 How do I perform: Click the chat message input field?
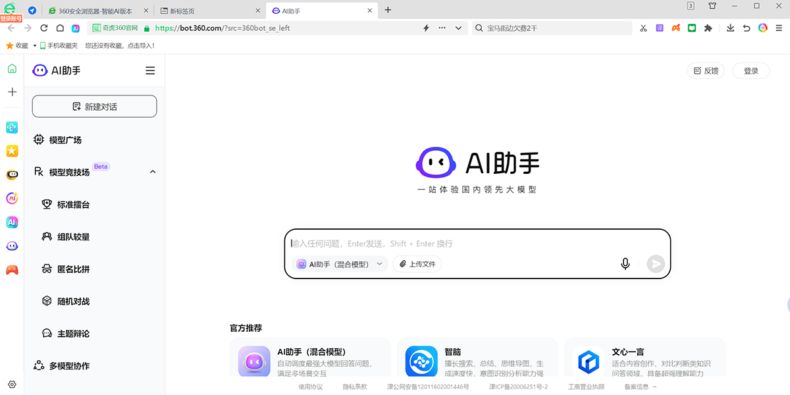[x=461, y=244]
